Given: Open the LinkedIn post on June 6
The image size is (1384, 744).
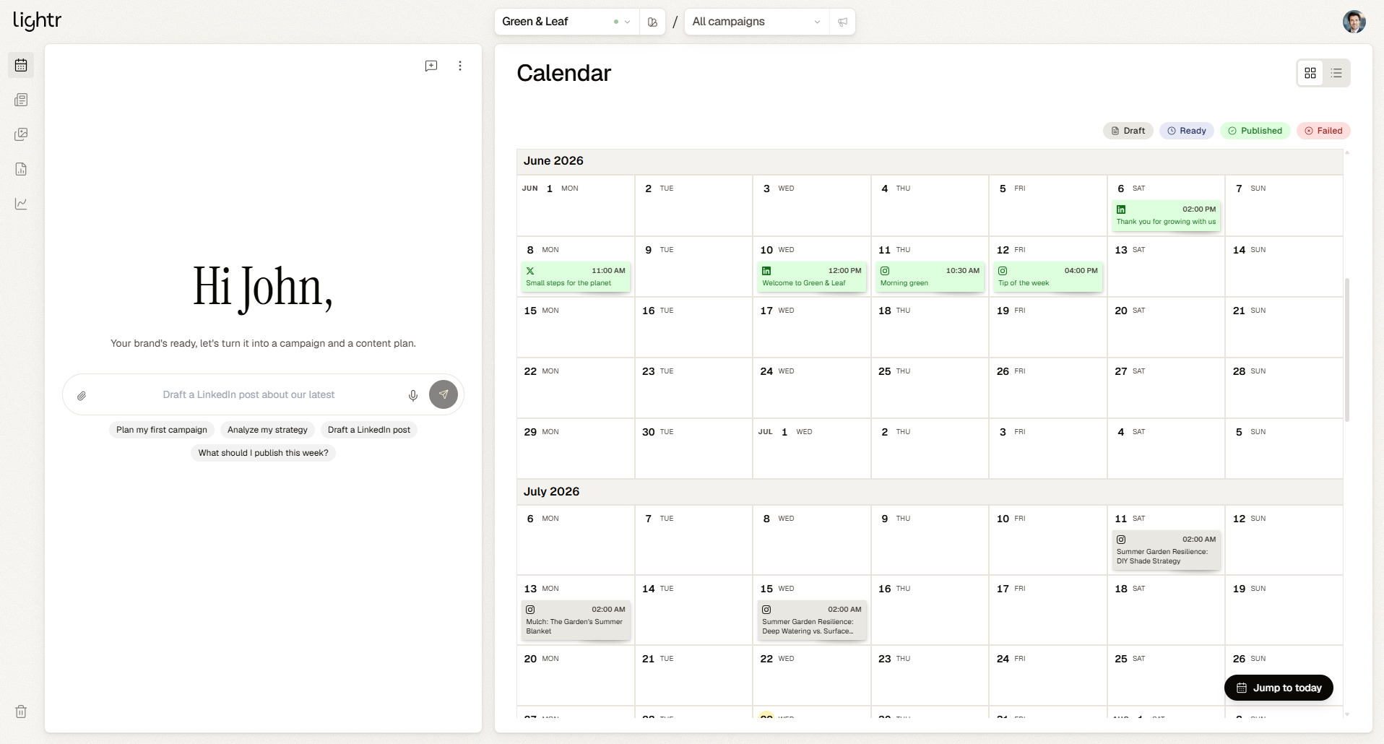Looking at the screenshot, I should pos(1166,215).
